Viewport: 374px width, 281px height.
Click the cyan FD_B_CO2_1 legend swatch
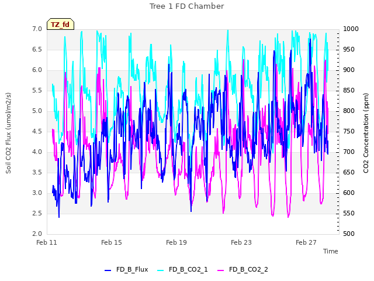tap(161, 270)
